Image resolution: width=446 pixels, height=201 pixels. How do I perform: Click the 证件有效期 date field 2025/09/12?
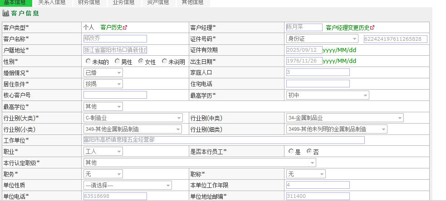pyautogui.click(x=304, y=50)
